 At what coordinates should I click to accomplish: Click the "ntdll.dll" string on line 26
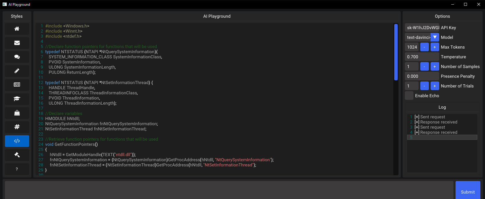pos(123,155)
